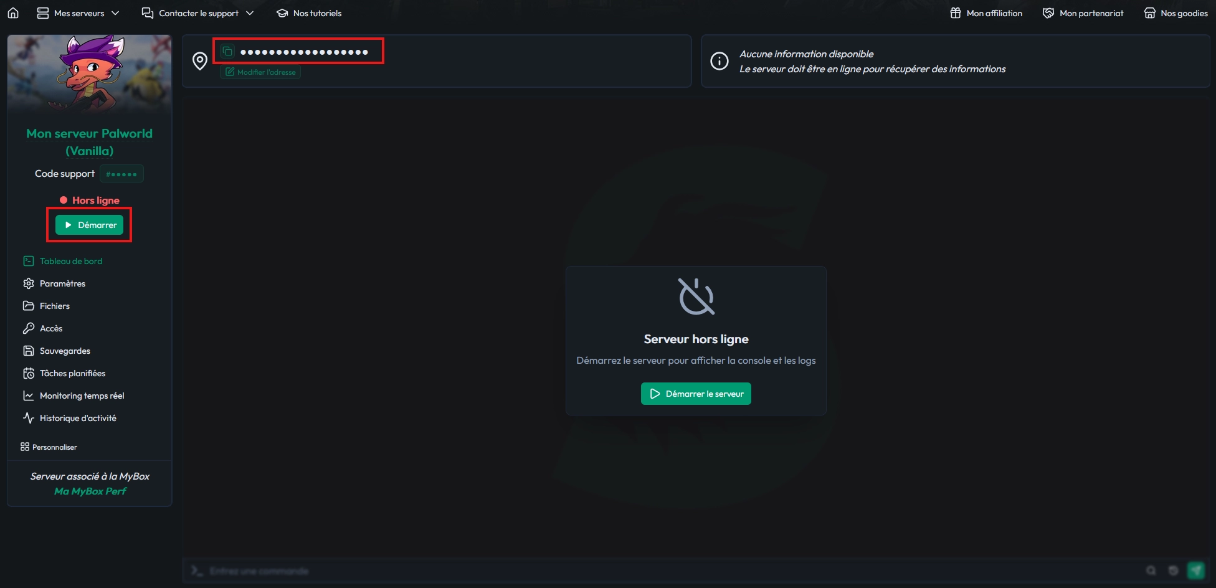The height and width of the screenshot is (588, 1216).
Task: Open Sauvegardes in the sidebar
Action: (65, 351)
